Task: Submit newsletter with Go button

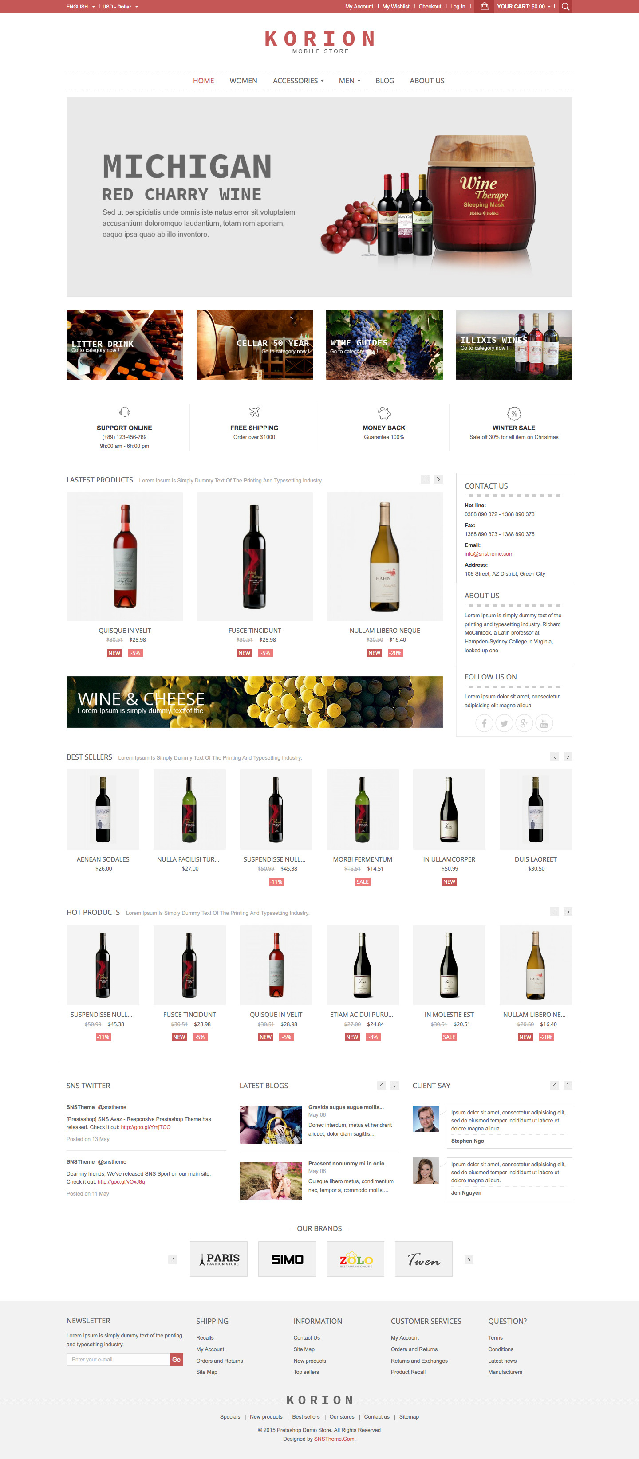Action: coord(176,1359)
